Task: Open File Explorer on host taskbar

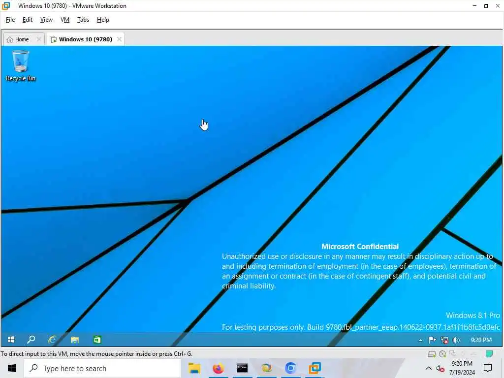Action: click(x=194, y=368)
